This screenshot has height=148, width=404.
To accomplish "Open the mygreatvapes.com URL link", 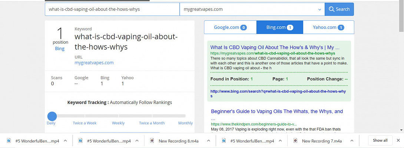I will (94, 63).
